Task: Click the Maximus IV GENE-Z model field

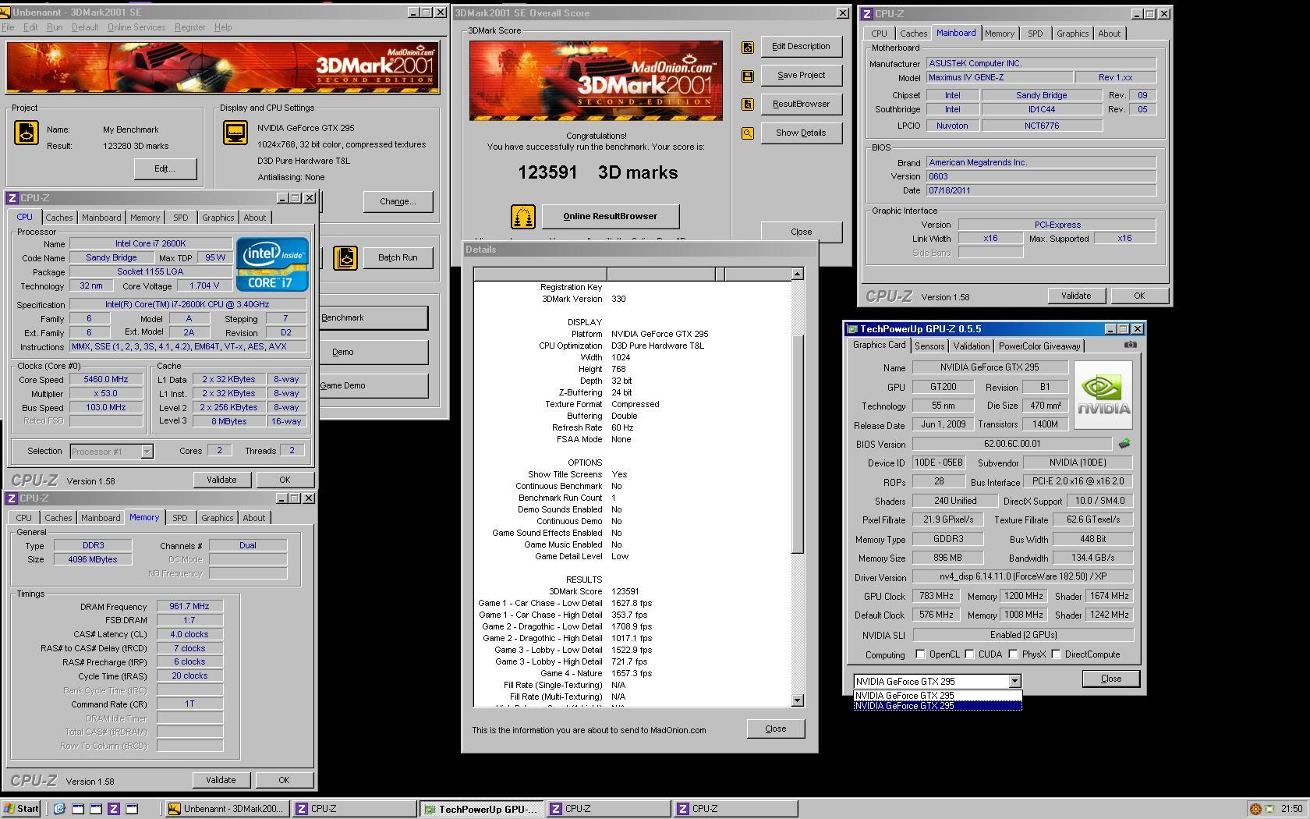Action: tap(998, 78)
